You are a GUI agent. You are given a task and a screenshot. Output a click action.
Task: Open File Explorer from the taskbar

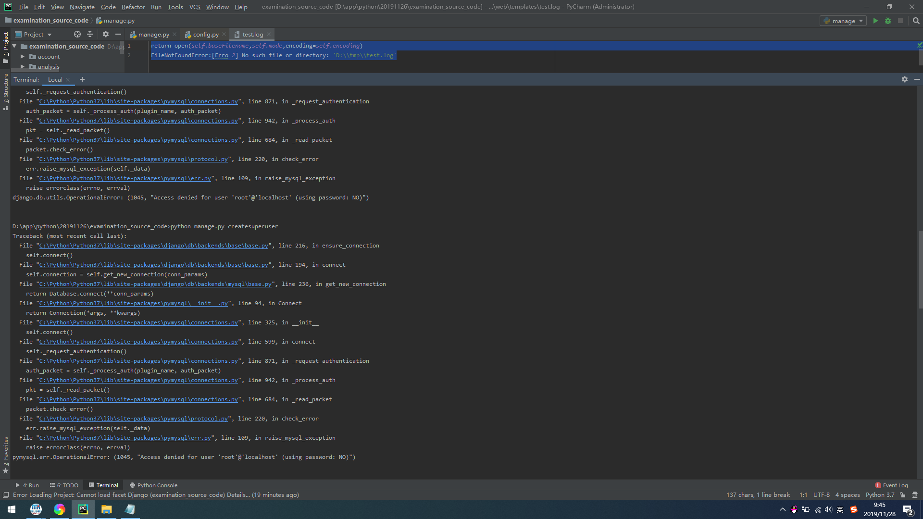[107, 509]
